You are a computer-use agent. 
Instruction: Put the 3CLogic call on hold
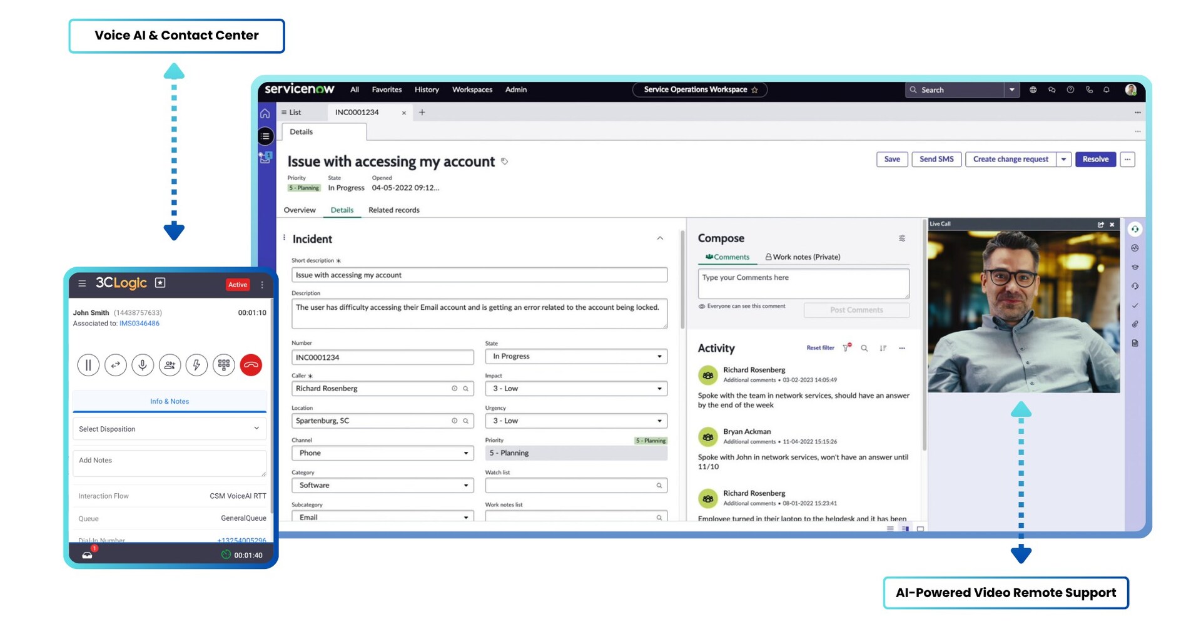[x=88, y=365]
